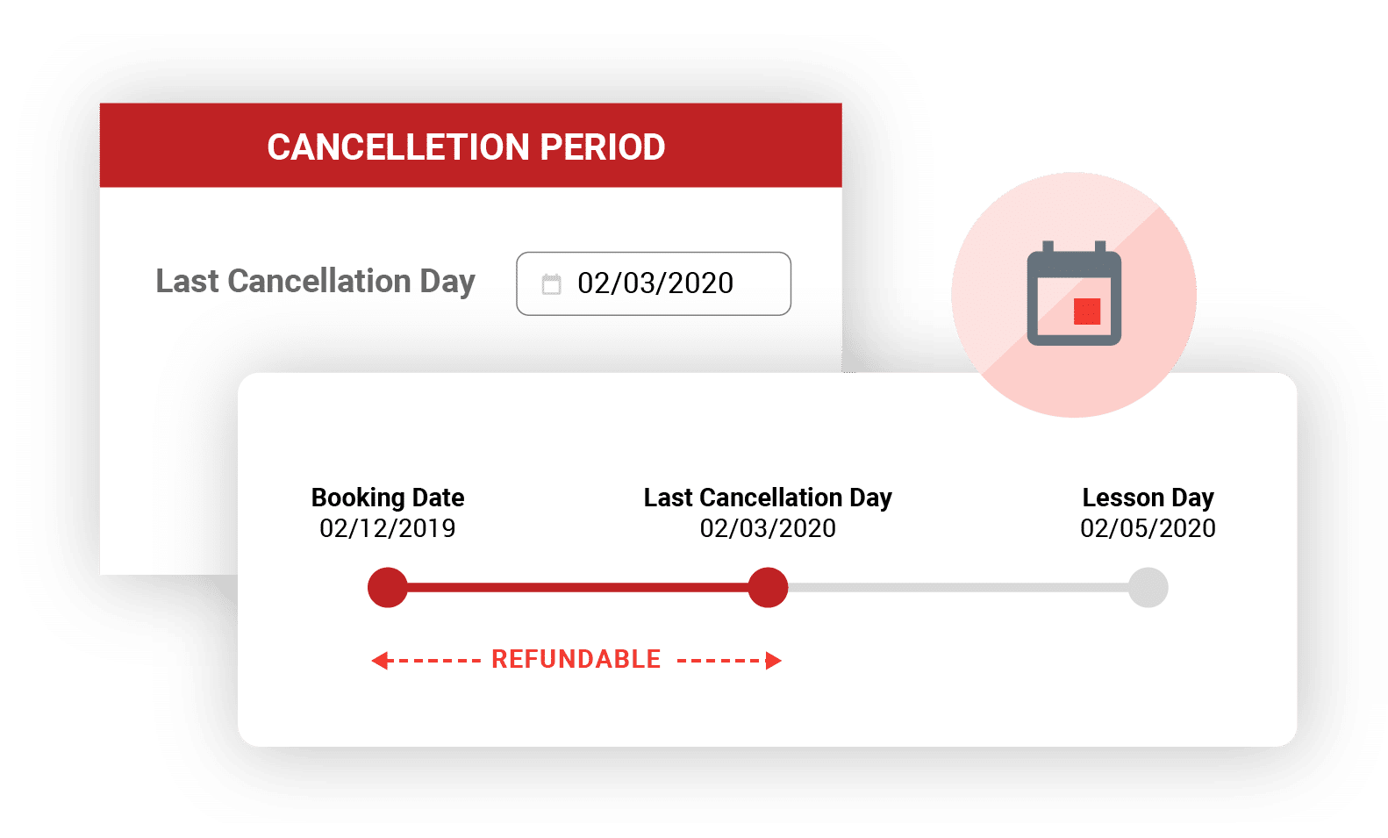Click the Booking Date heading text

pos(388,498)
